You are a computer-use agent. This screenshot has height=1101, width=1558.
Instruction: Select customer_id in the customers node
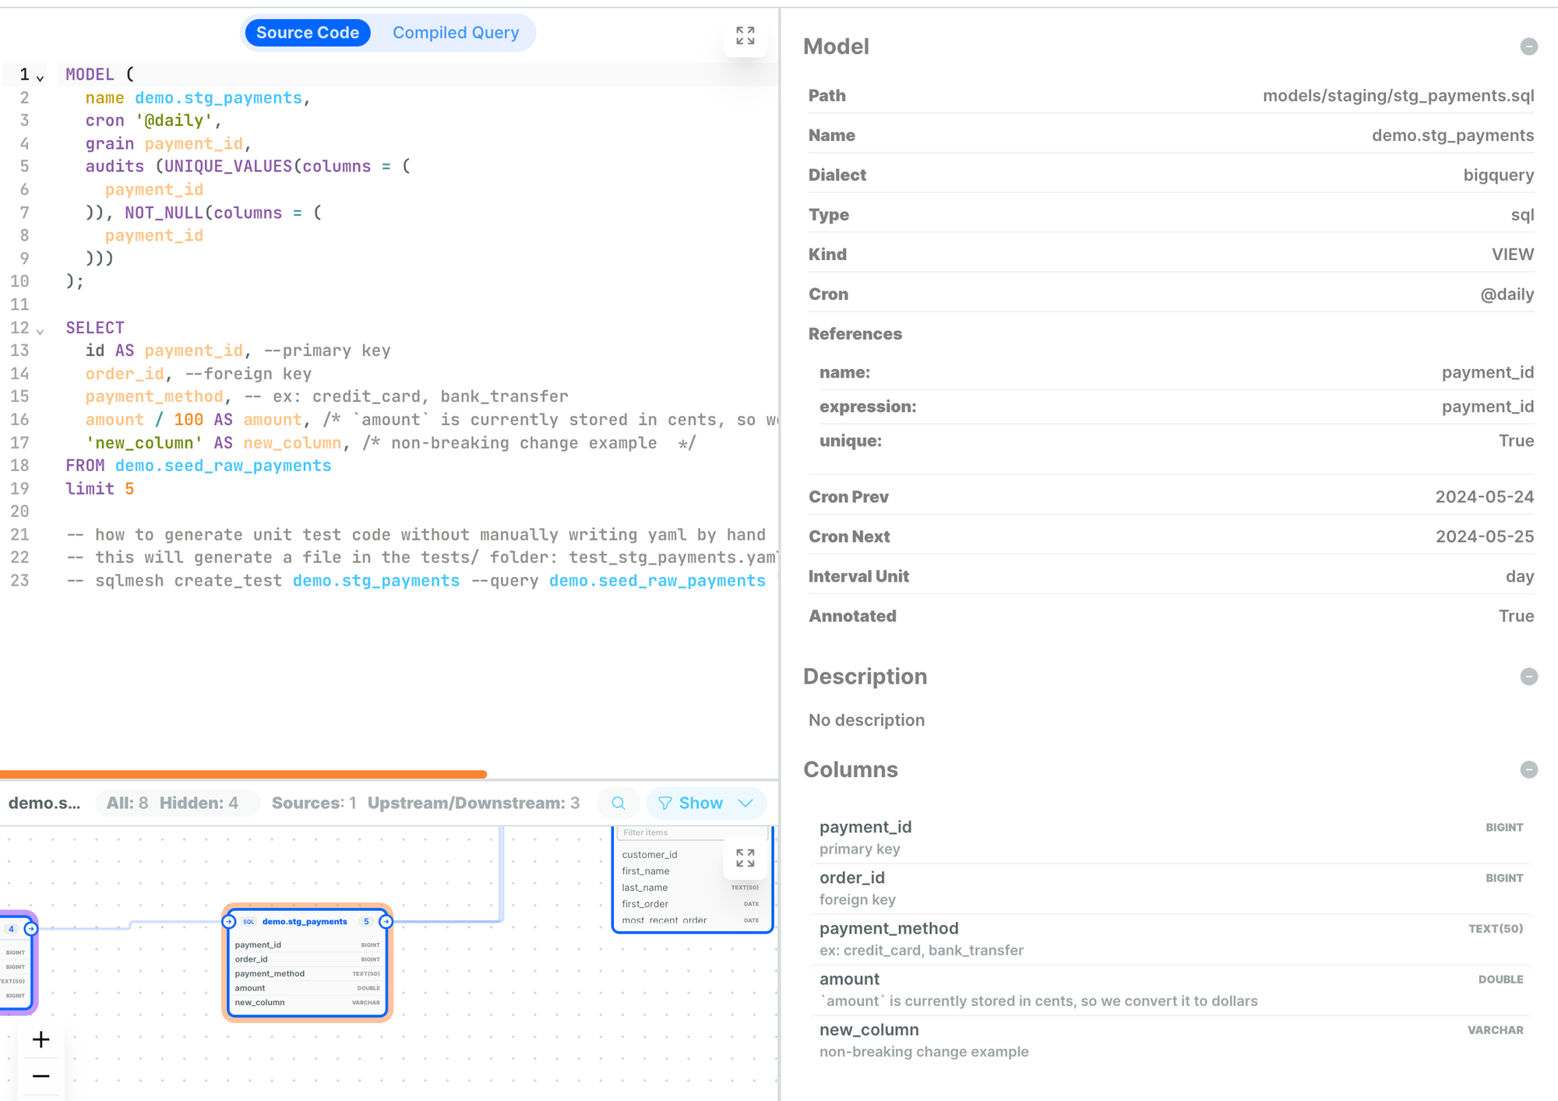tap(650, 854)
